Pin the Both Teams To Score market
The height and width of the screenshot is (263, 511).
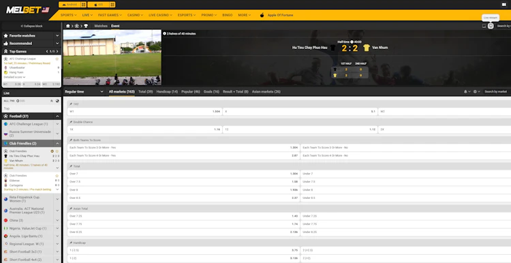point(71,140)
